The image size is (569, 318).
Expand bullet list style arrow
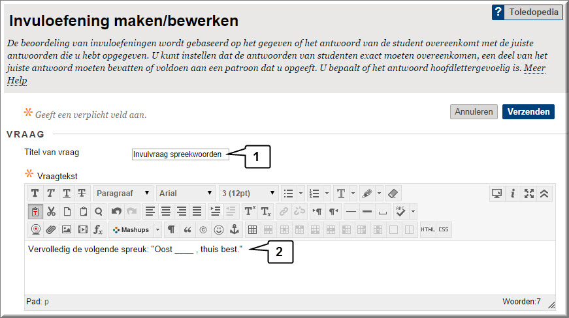point(301,194)
